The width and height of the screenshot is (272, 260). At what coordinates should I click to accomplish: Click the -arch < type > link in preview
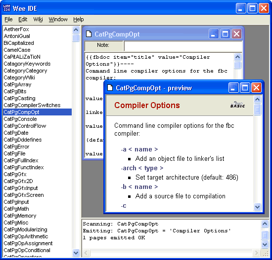pyautogui.click(x=142, y=168)
